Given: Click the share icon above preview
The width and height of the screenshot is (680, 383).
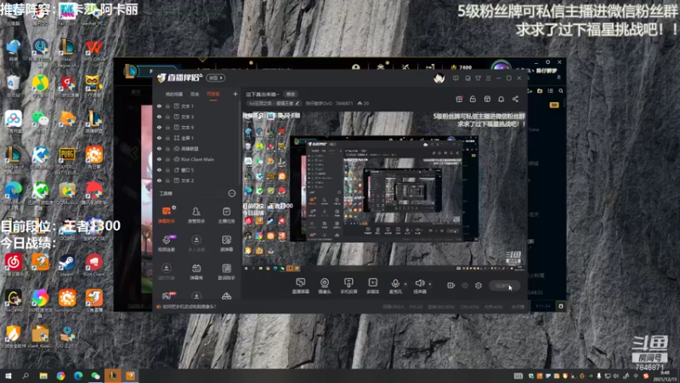Looking at the screenshot, I should 515,99.
